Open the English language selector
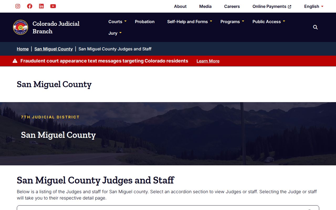The image size is (336, 210). click(x=314, y=6)
